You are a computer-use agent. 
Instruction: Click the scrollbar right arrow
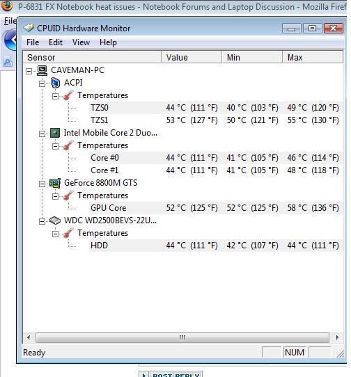click(337, 337)
